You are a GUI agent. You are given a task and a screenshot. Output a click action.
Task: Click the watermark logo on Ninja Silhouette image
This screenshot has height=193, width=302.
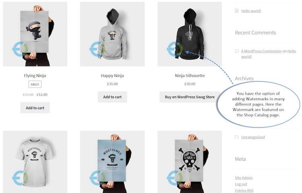pos(175,49)
